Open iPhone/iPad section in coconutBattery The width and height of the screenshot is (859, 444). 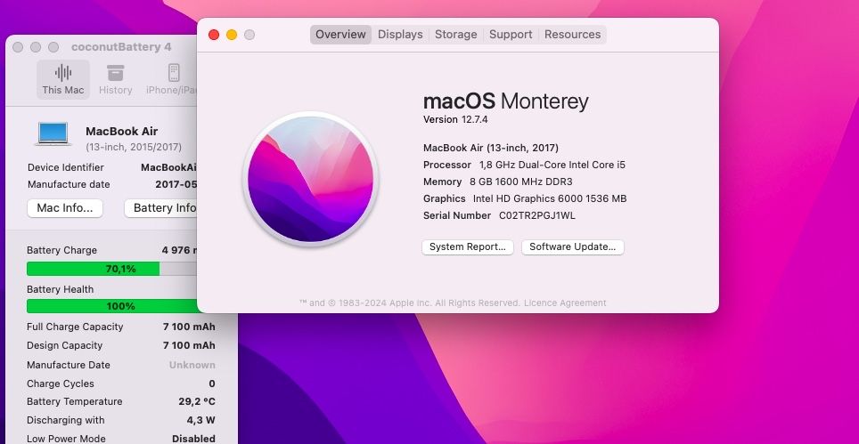pyautogui.click(x=171, y=80)
